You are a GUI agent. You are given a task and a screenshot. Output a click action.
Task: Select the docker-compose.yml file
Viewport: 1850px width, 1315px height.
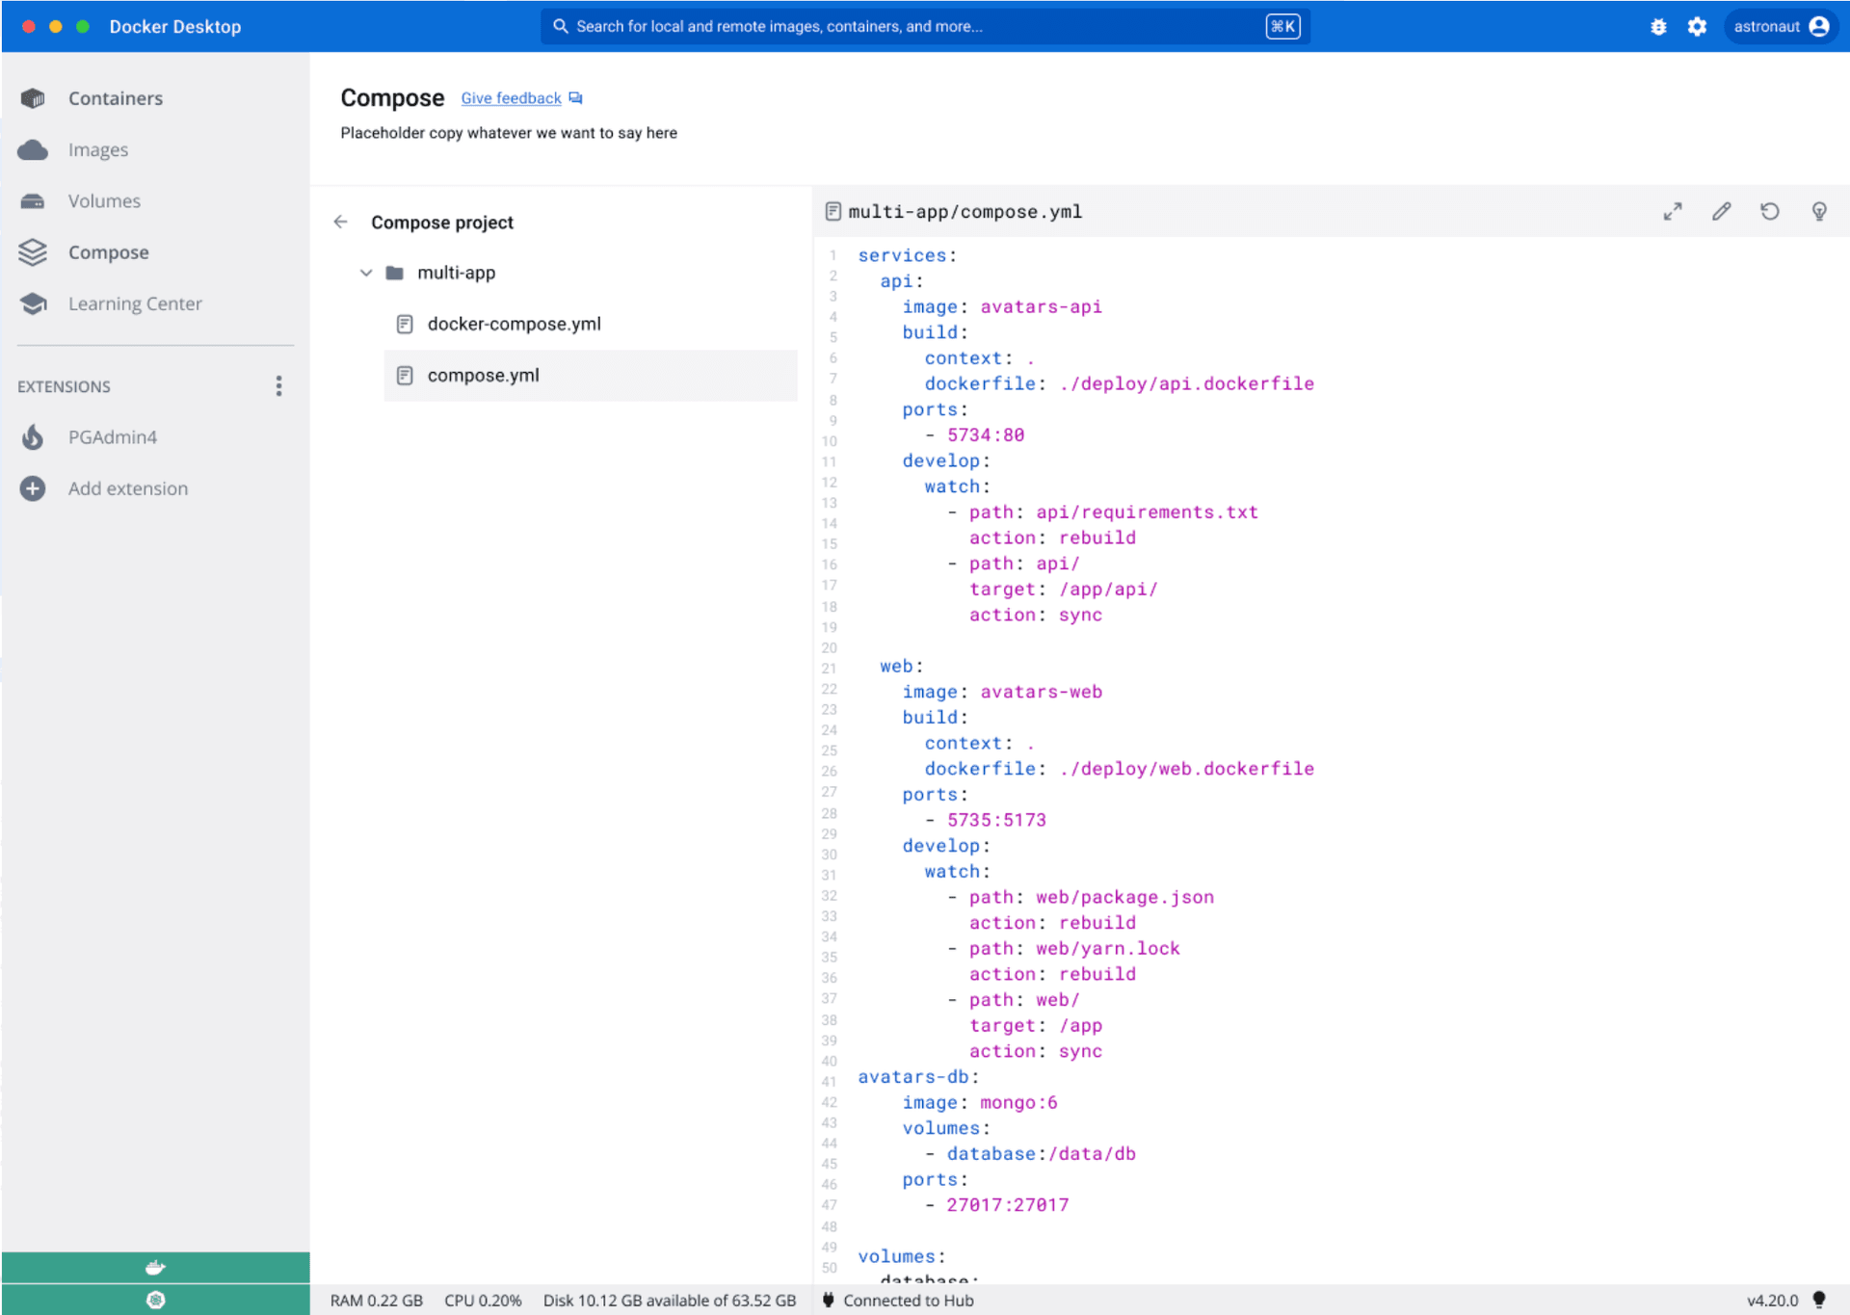pyautogui.click(x=514, y=325)
